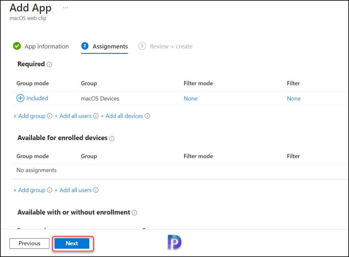Click the Available with or without enrollment heading

pyautogui.click(x=74, y=212)
